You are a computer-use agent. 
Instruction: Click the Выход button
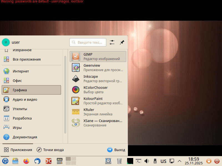pyautogui.click(x=116, y=150)
